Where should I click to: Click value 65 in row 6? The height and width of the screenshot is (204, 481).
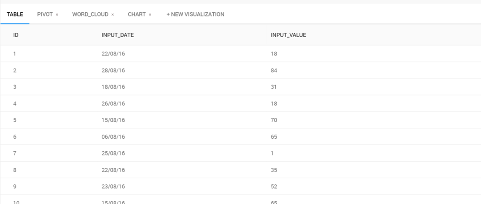pyautogui.click(x=274, y=136)
